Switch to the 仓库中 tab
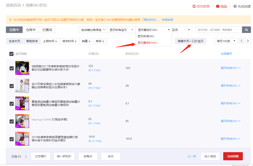The height and width of the screenshot is (166, 253). 31,30
